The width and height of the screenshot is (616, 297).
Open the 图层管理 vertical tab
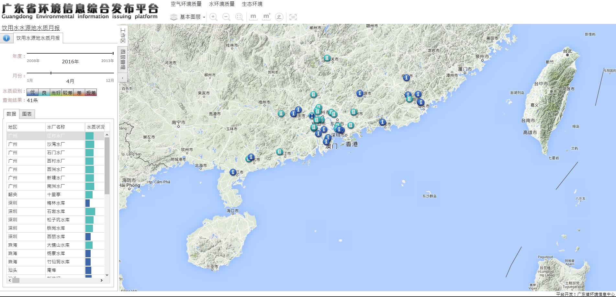point(123,59)
